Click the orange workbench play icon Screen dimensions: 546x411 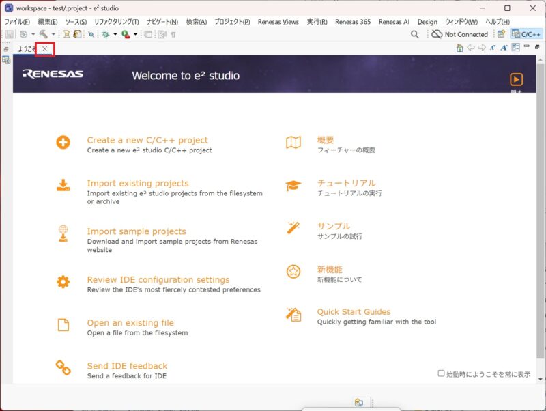[517, 79]
